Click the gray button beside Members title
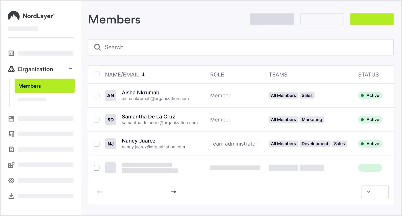 [x=272, y=19]
